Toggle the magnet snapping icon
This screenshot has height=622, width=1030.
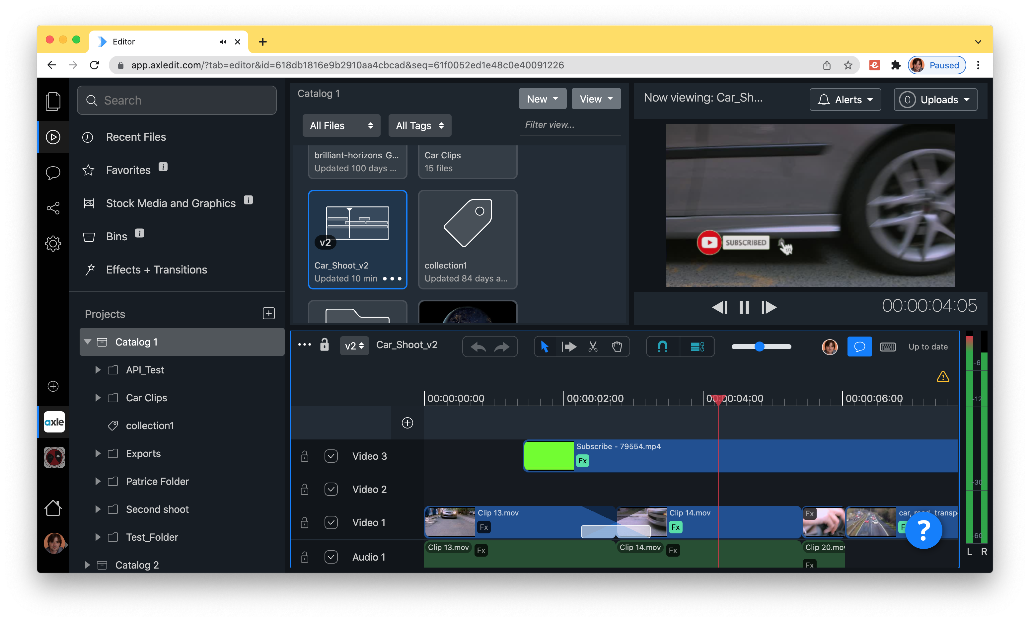coord(663,346)
